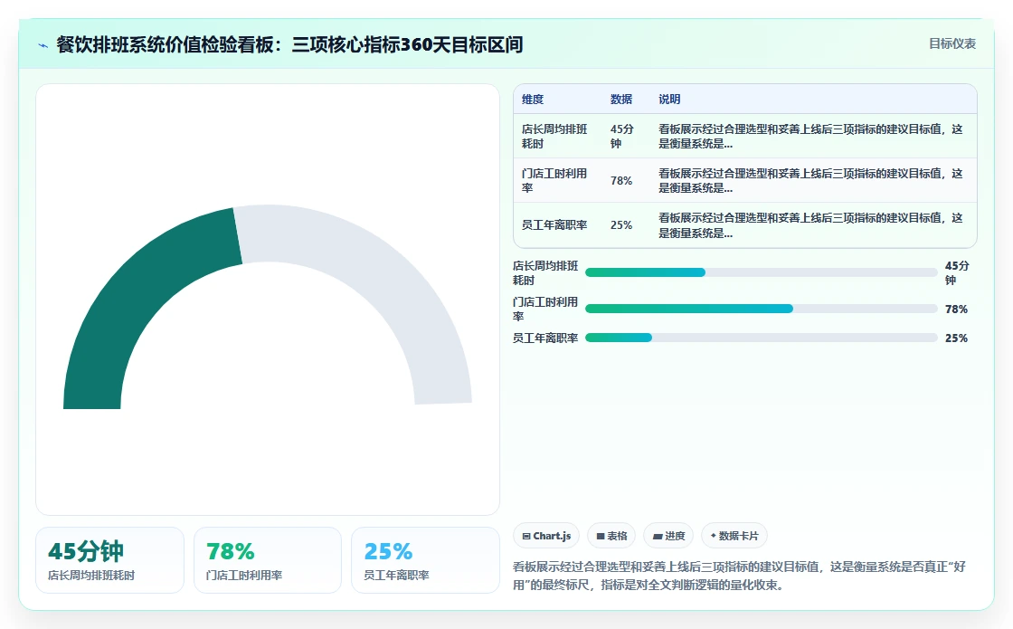Viewport: 1013px width, 629px height.
Task: Select the 数据卡片 tag chip
Action: click(x=734, y=536)
